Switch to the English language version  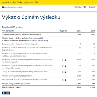pyautogui.click(x=92, y=7)
